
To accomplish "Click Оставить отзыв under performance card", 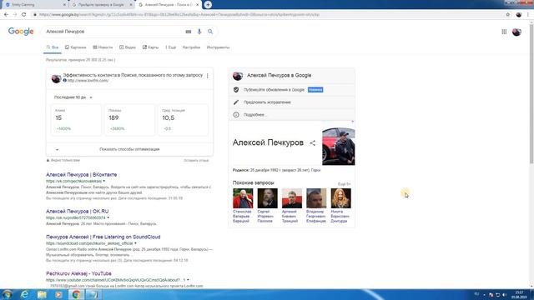I will point(196,161).
